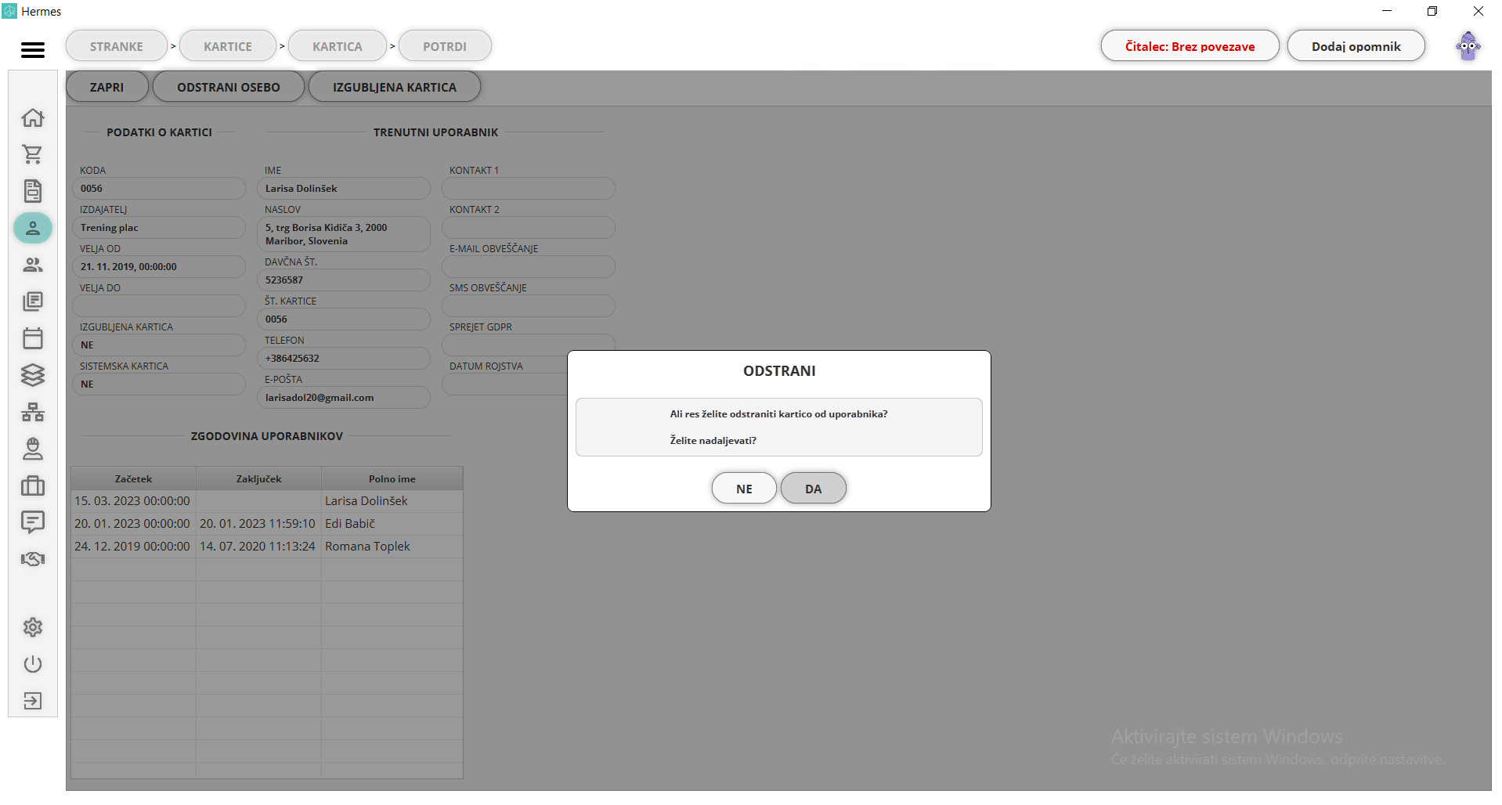Open the stacked pages sidebar icon
Viewport: 1502px width, 805px height.
pyautogui.click(x=33, y=301)
